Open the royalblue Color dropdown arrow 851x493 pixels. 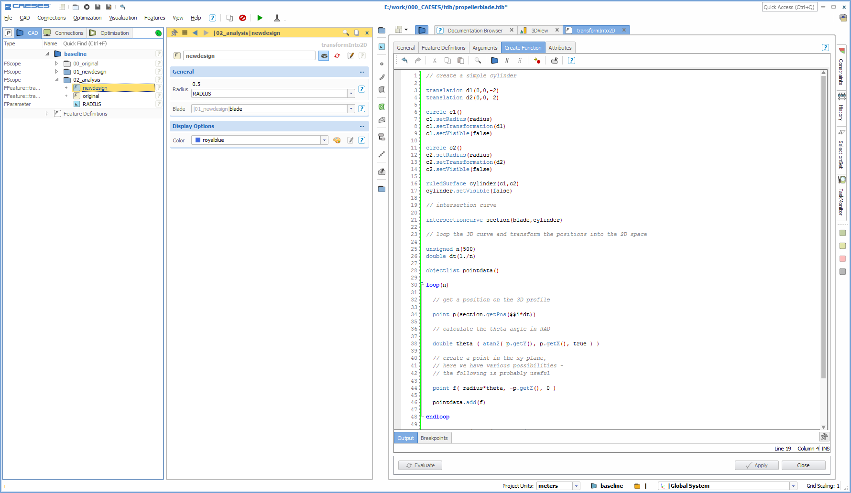324,140
